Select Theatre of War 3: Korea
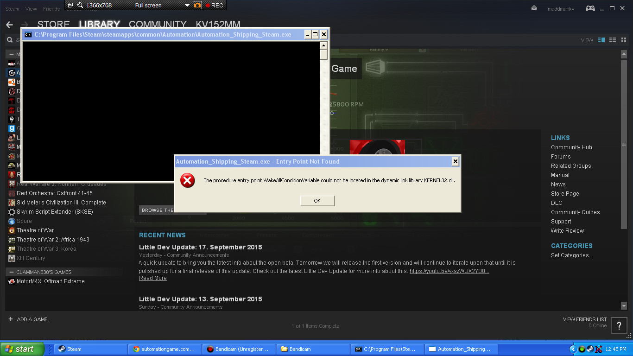 click(x=46, y=249)
